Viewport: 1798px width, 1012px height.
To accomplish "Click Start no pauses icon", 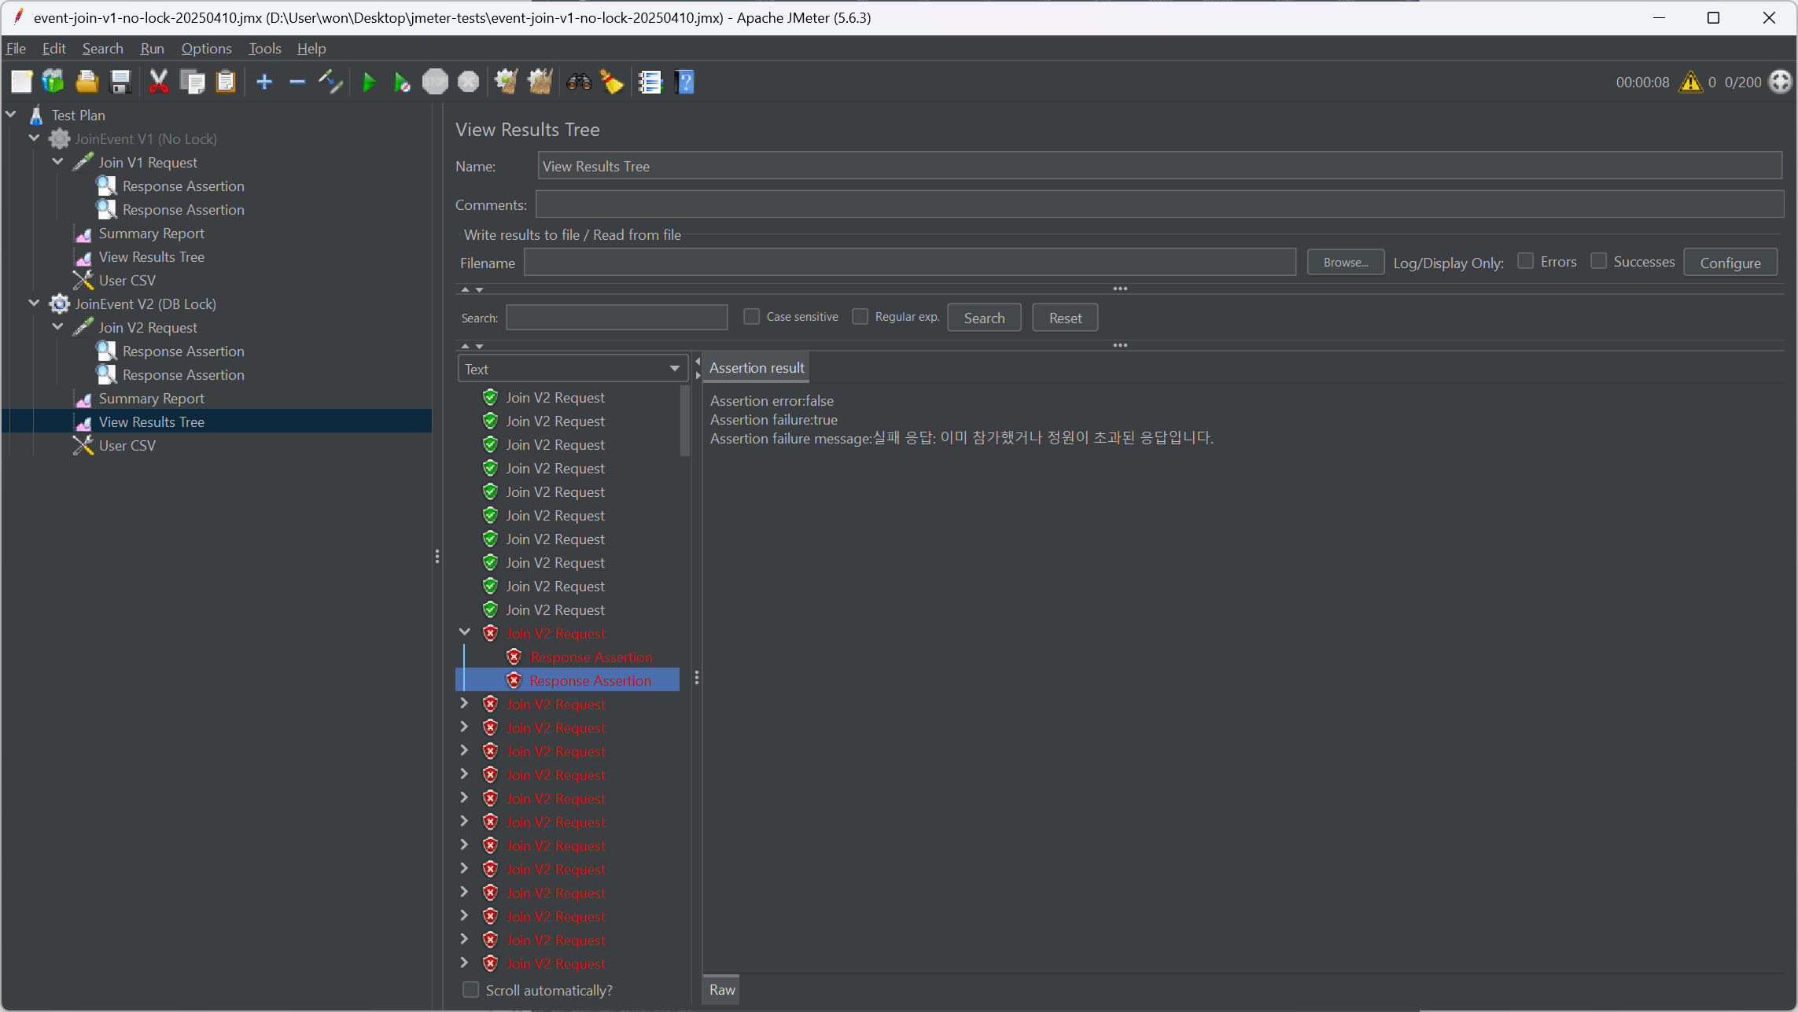I will click(x=401, y=82).
